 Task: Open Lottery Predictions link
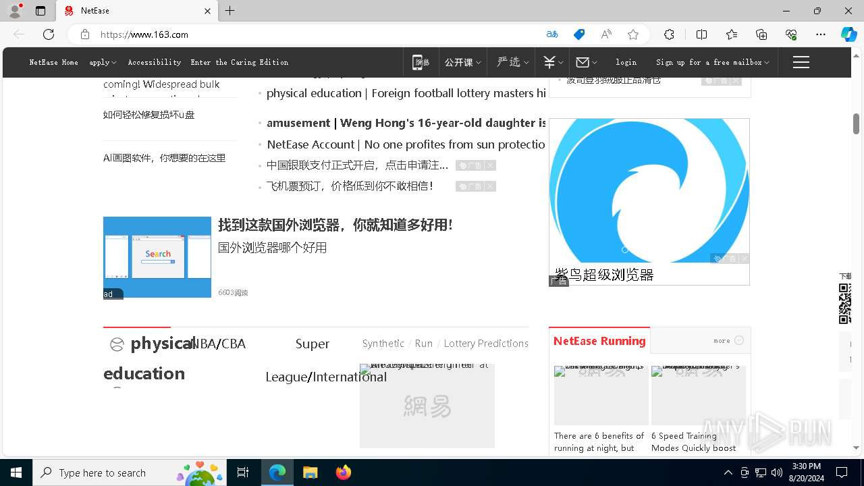click(x=486, y=344)
